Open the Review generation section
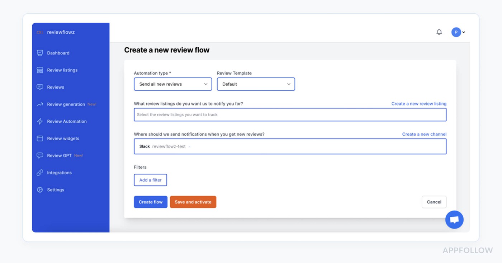 coord(40,104)
